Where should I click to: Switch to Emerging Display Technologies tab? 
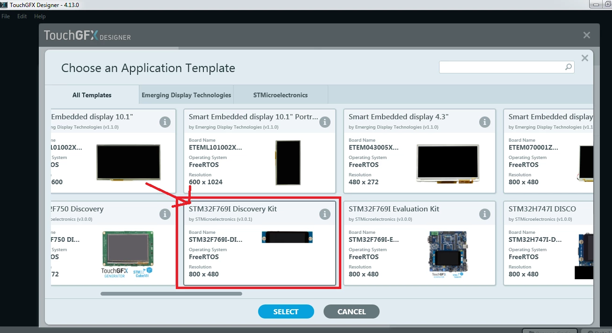tap(186, 95)
